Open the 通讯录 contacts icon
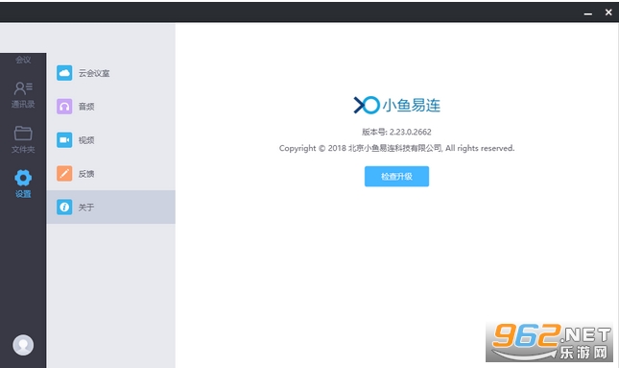The height and width of the screenshot is (368, 619). (23, 88)
